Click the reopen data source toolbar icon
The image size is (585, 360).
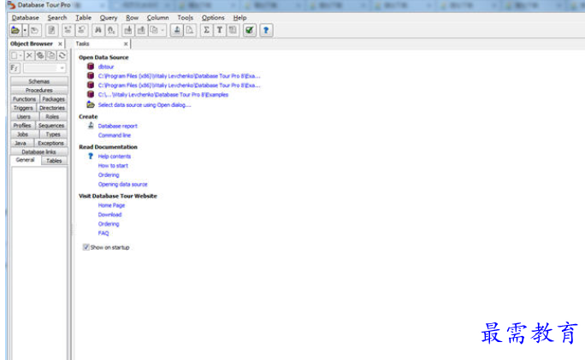[35, 30]
